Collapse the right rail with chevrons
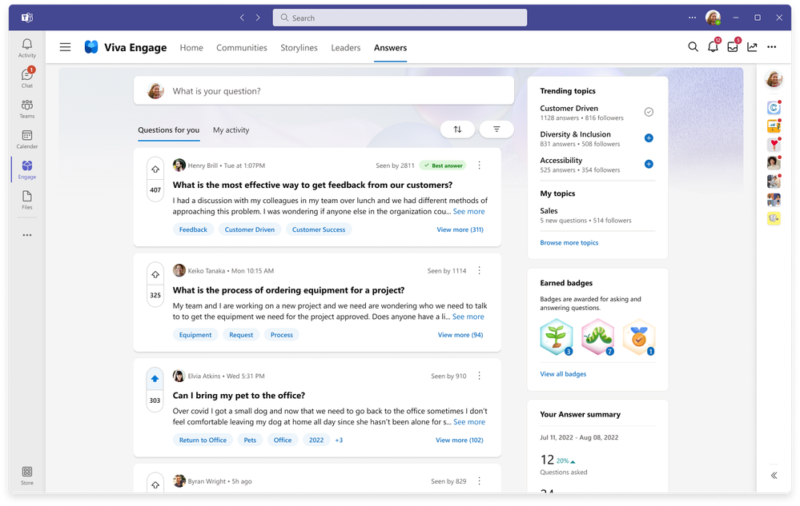The height and width of the screenshot is (506, 800). 774,476
